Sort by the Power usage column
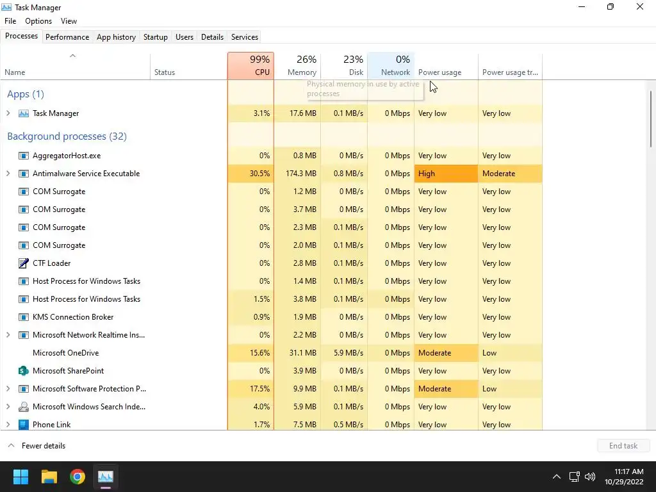The image size is (656, 492). (446, 66)
